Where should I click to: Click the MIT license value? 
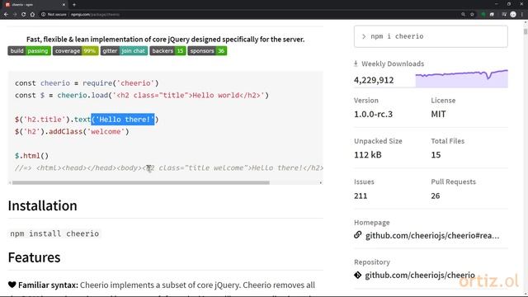(438, 114)
